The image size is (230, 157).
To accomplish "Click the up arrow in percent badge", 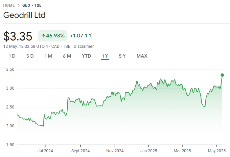I will pos(43,36).
